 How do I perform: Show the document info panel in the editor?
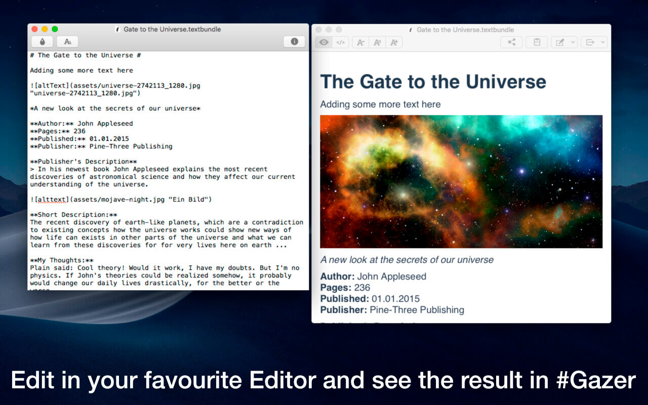tap(294, 42)
